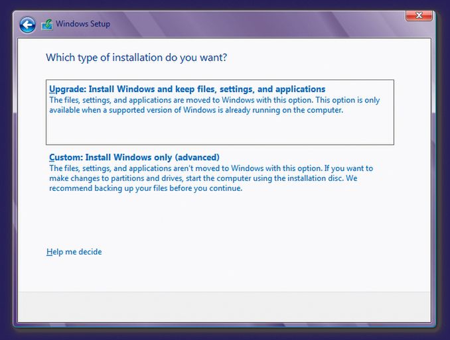This screenshot has width=450, height=340.
Task: Click the "Which type of installation" heading
Action: point(136,58)
